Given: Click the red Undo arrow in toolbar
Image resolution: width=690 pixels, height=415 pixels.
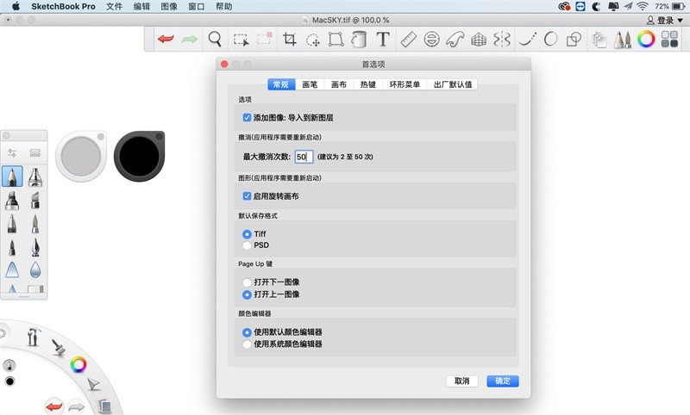Looking at the screenshot, I should (166, 39).
